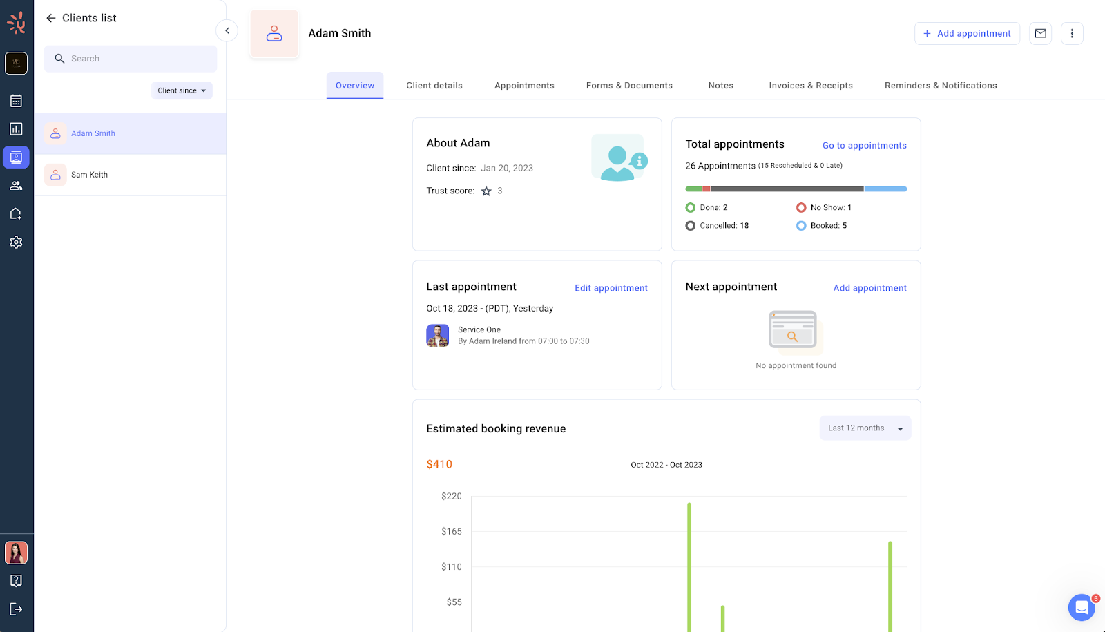This screenshot has height=632, width=1105.
Task: Click the Edit appointment link
Action: pos(611,288)
